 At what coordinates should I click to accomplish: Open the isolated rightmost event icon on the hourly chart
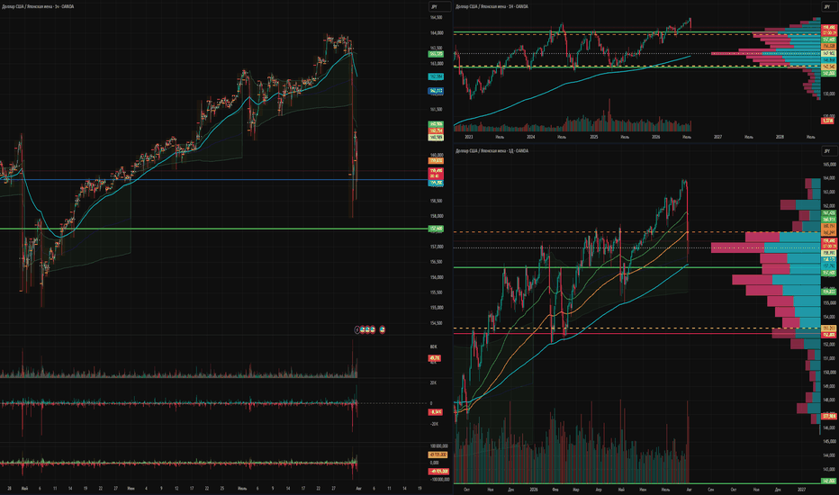click(x=382, y=329)
